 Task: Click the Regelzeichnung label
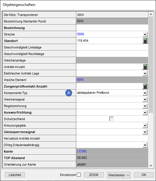pyautogui.click(x=15, y=106)
